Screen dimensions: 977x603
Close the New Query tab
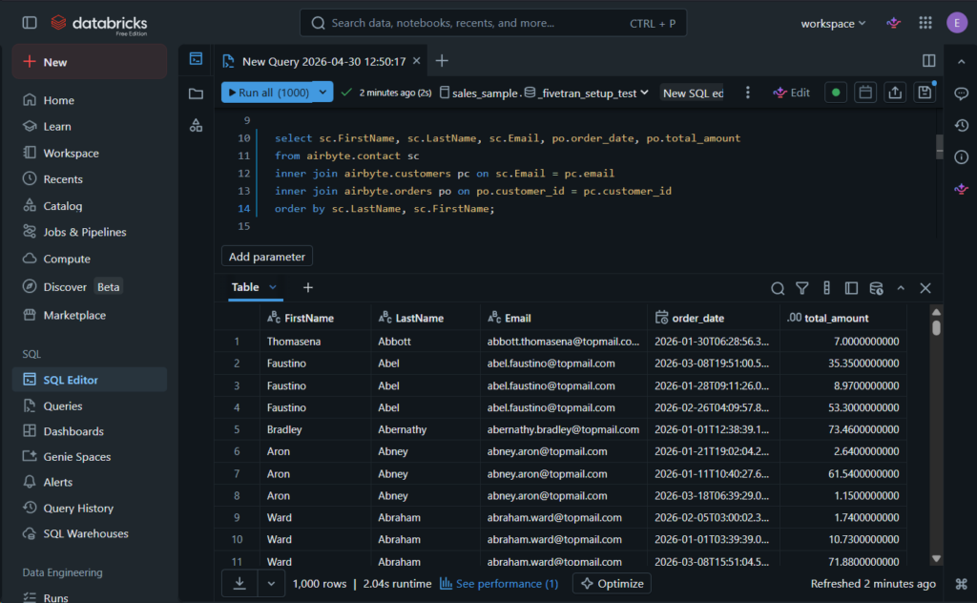[x=417, y=60]
